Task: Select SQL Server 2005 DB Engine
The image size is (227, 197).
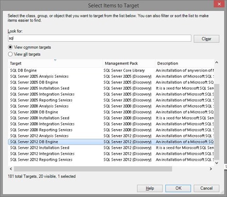Action: tap(111, 82)
